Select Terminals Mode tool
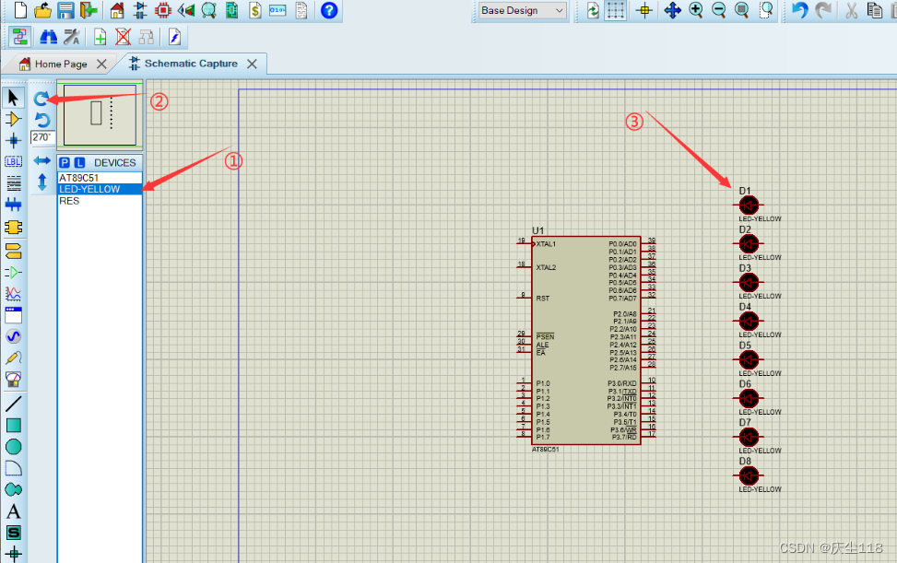Image resolution: width=897 pixels, height=563 pixels. [x=13, y=251]
